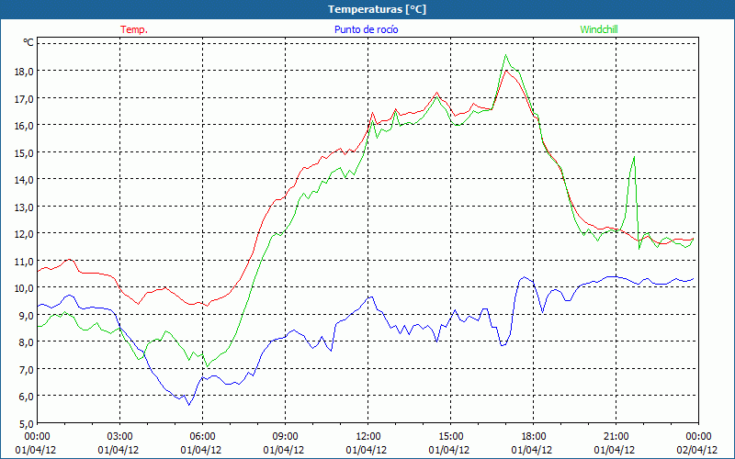Click the "12:00" time axis label
Viewport: 735px width, 459px height.
point(368,437)
